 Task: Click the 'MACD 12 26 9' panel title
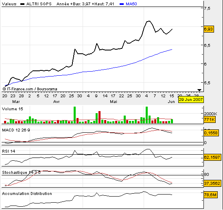[16, 130]
